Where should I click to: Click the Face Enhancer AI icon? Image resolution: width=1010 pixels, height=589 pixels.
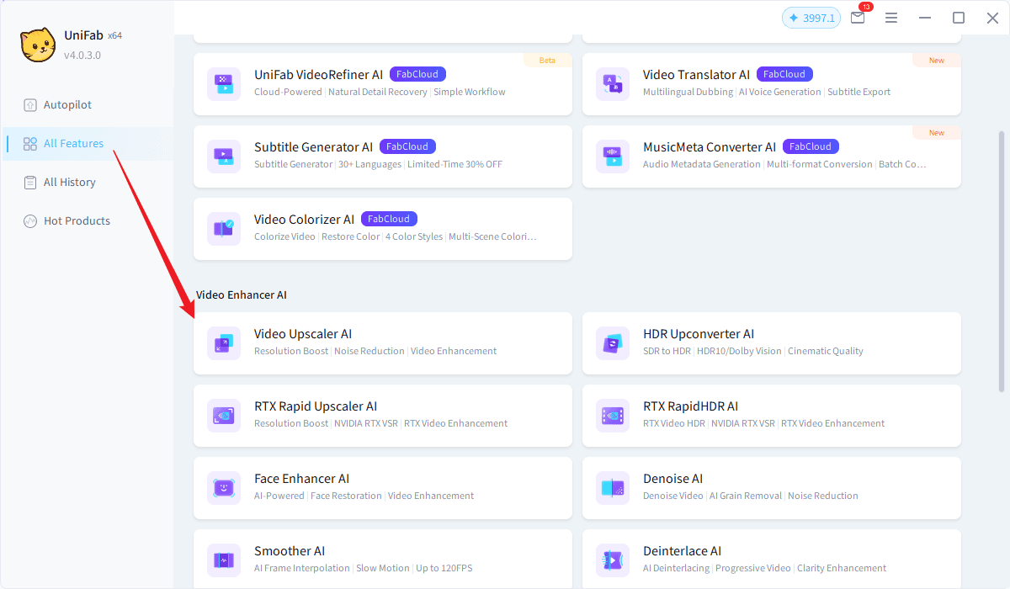[x=223, y=488]
